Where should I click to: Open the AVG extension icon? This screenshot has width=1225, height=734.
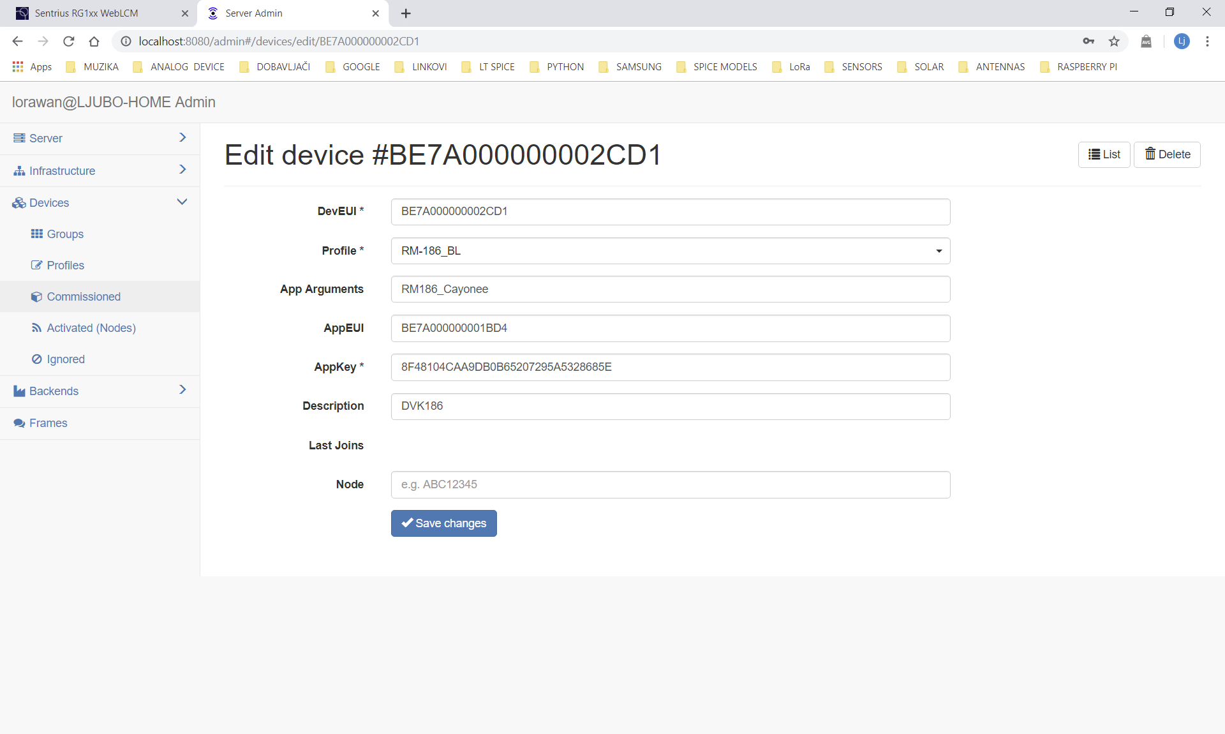click(1147, 41)
